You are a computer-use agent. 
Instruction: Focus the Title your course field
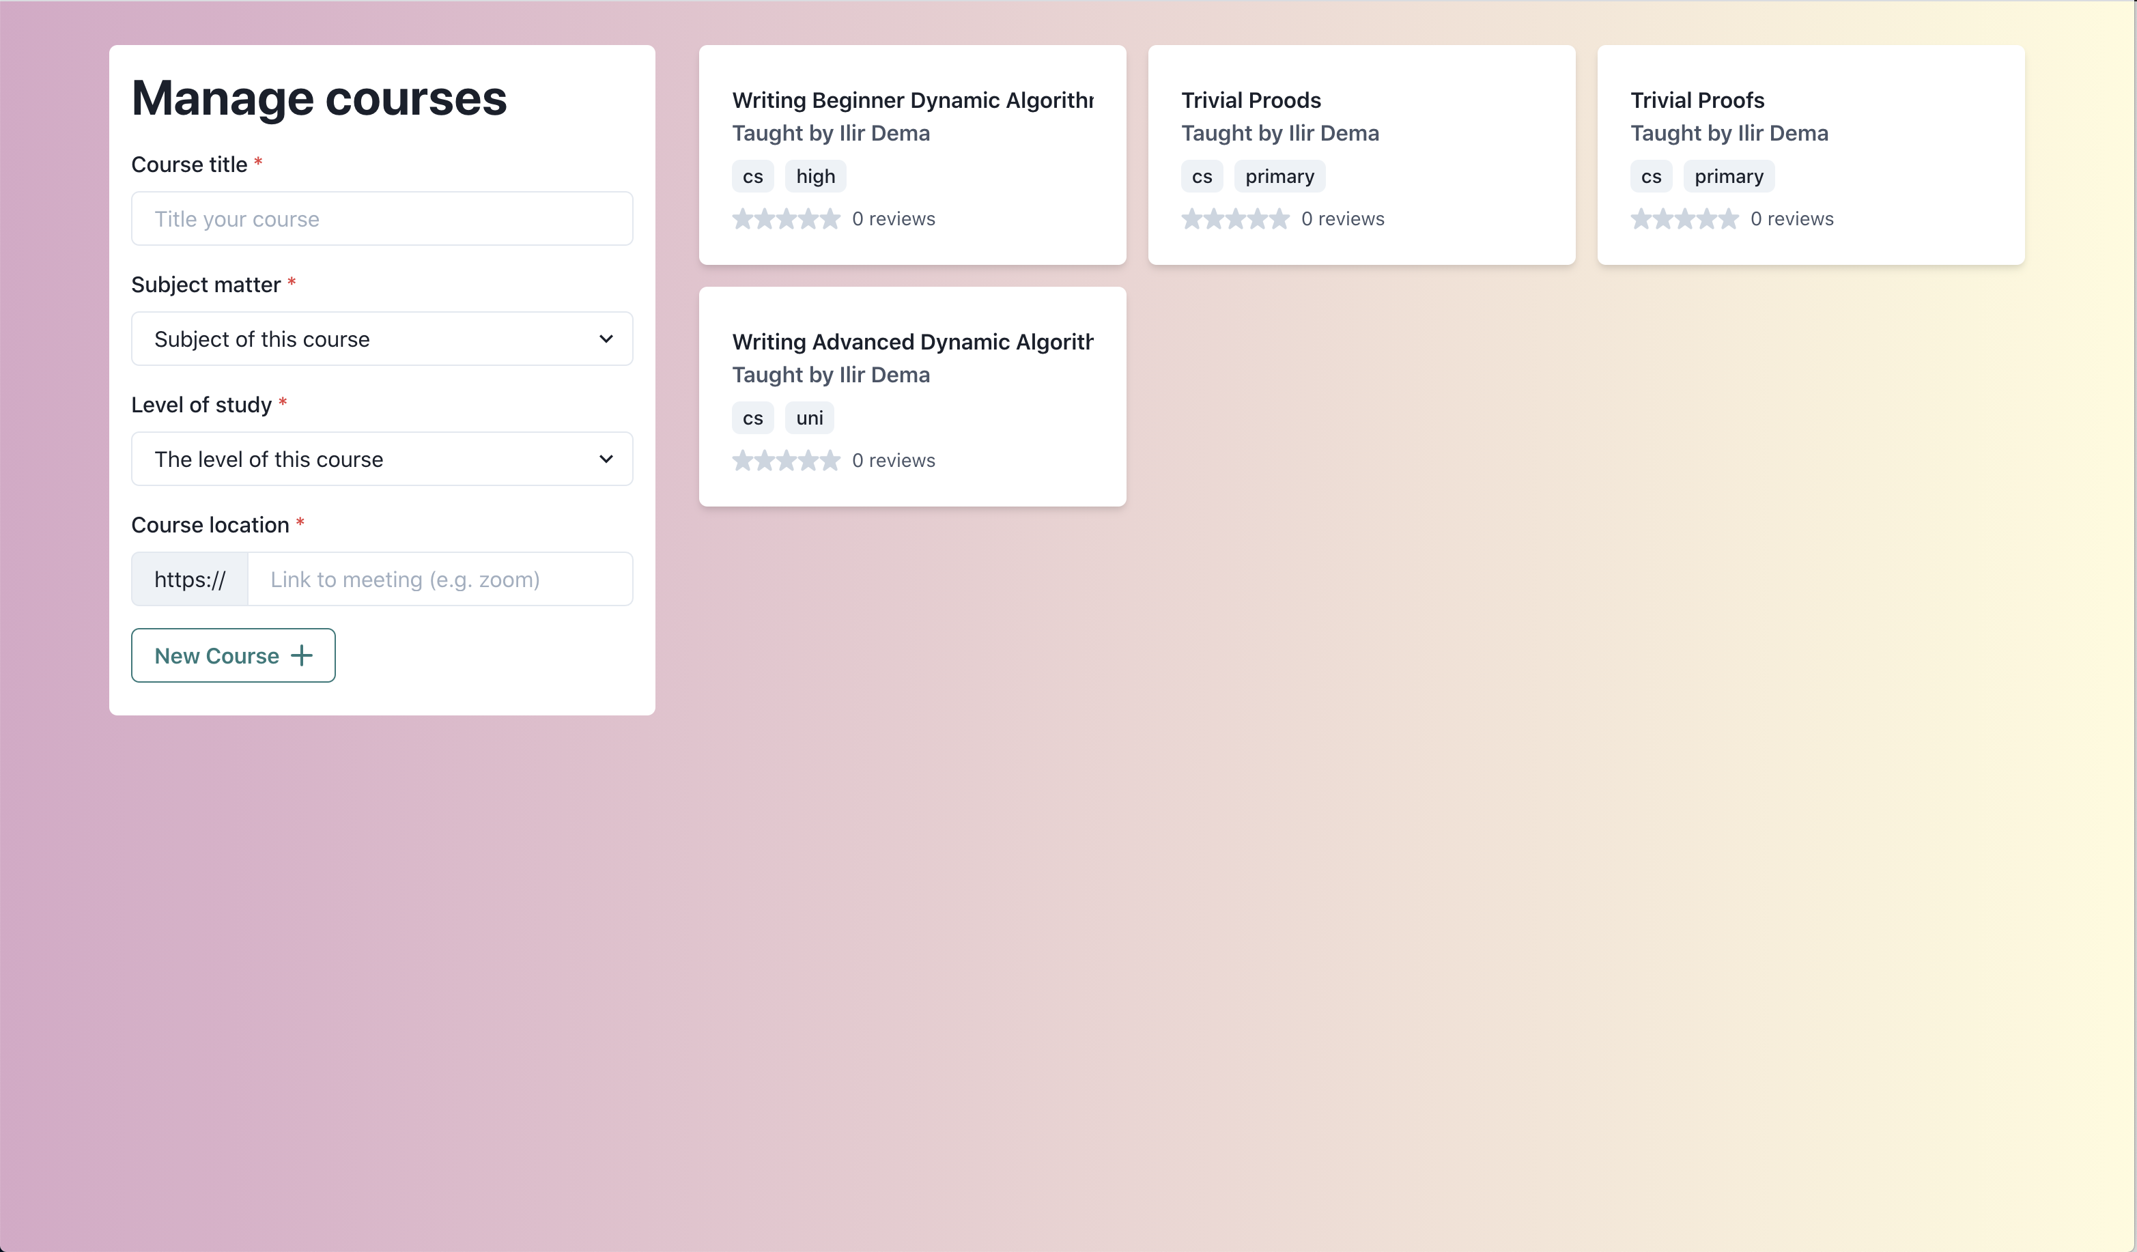382,218
